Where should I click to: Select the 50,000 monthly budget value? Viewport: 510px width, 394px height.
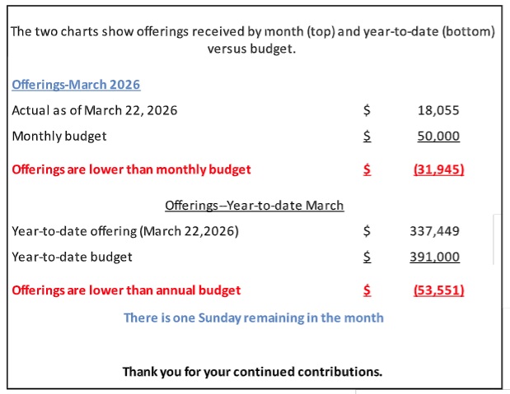coord(438,136)
